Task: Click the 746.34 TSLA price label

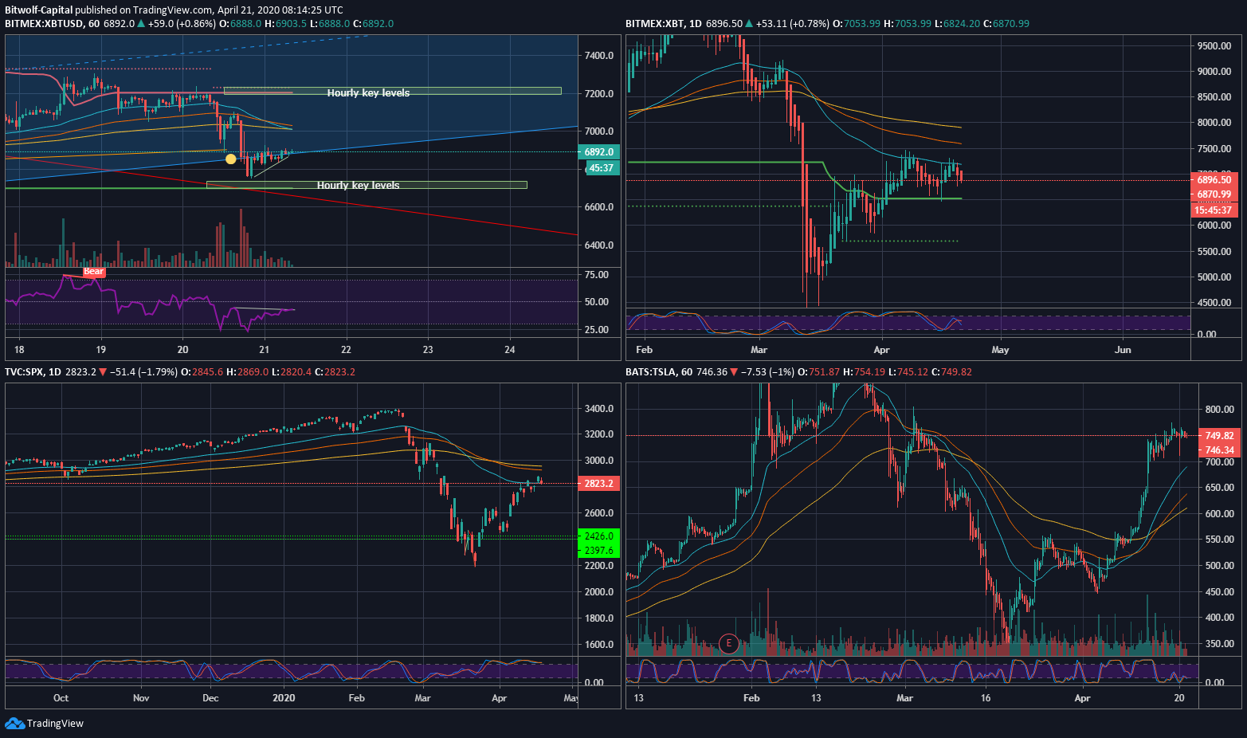Action: pos(1219,449)
